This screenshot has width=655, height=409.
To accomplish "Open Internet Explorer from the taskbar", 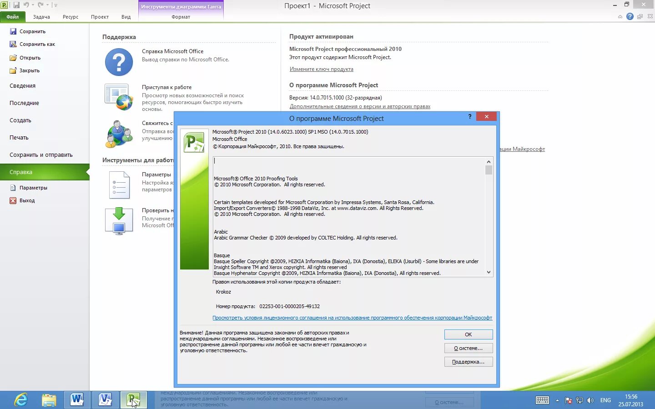I will pos(20,400).
